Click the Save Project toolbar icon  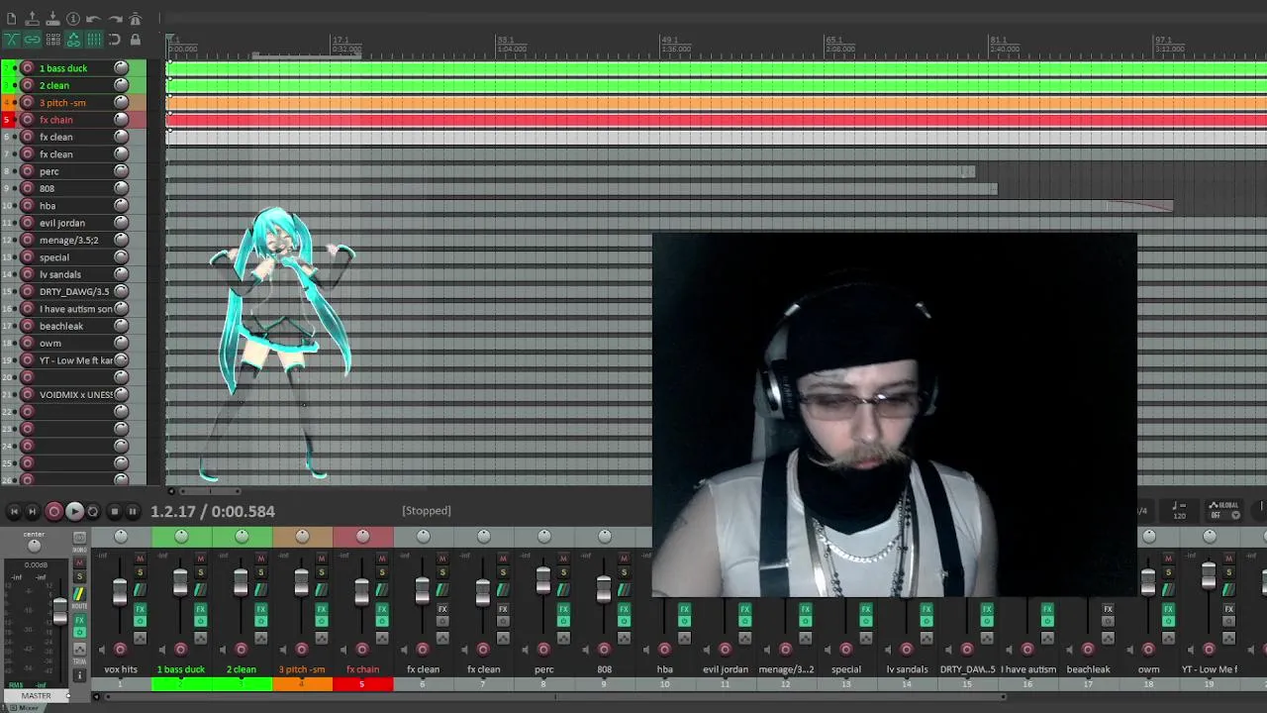tap(52, 19)
